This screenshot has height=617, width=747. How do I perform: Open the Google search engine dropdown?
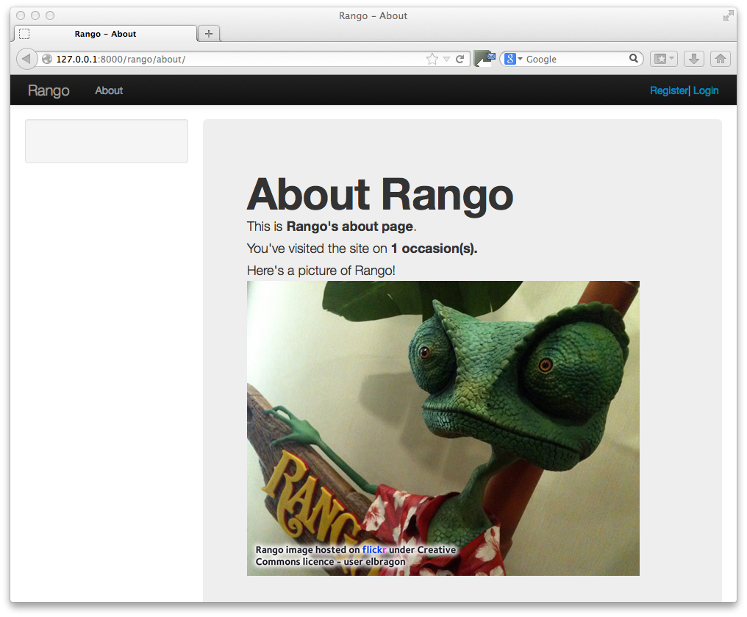point(513,59)
